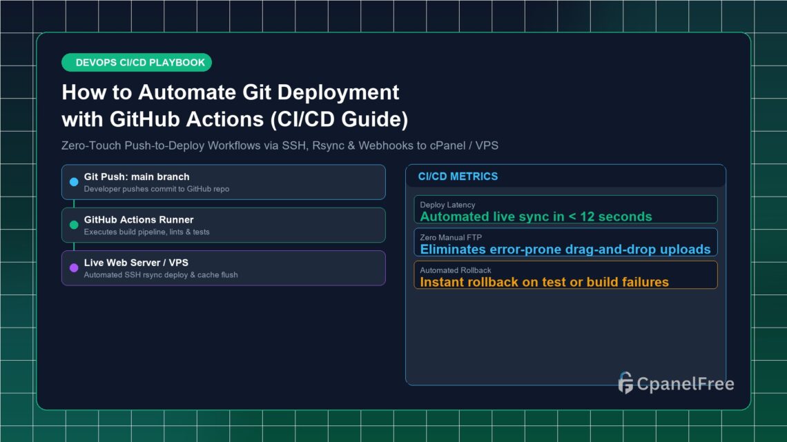Viewport: 787px width, 442px height.
Task: Click the CpanelFree logo icon
Action: point(625,383)
